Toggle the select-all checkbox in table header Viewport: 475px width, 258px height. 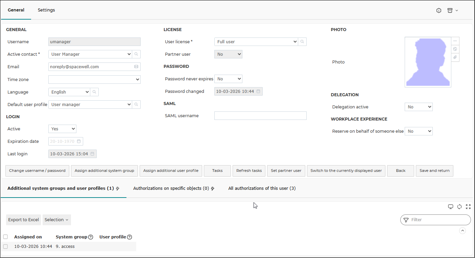[5, 237]
